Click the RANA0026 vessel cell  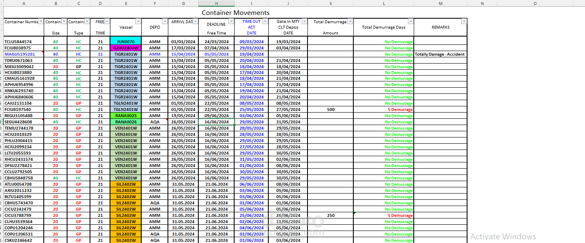click(x=126, y=122)
